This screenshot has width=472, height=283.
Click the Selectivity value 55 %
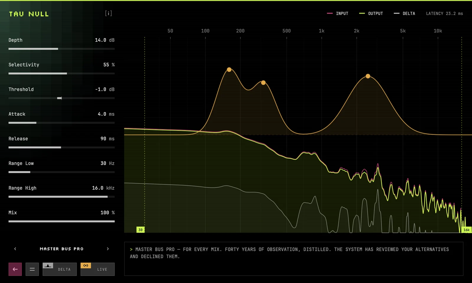coord(109,65)
